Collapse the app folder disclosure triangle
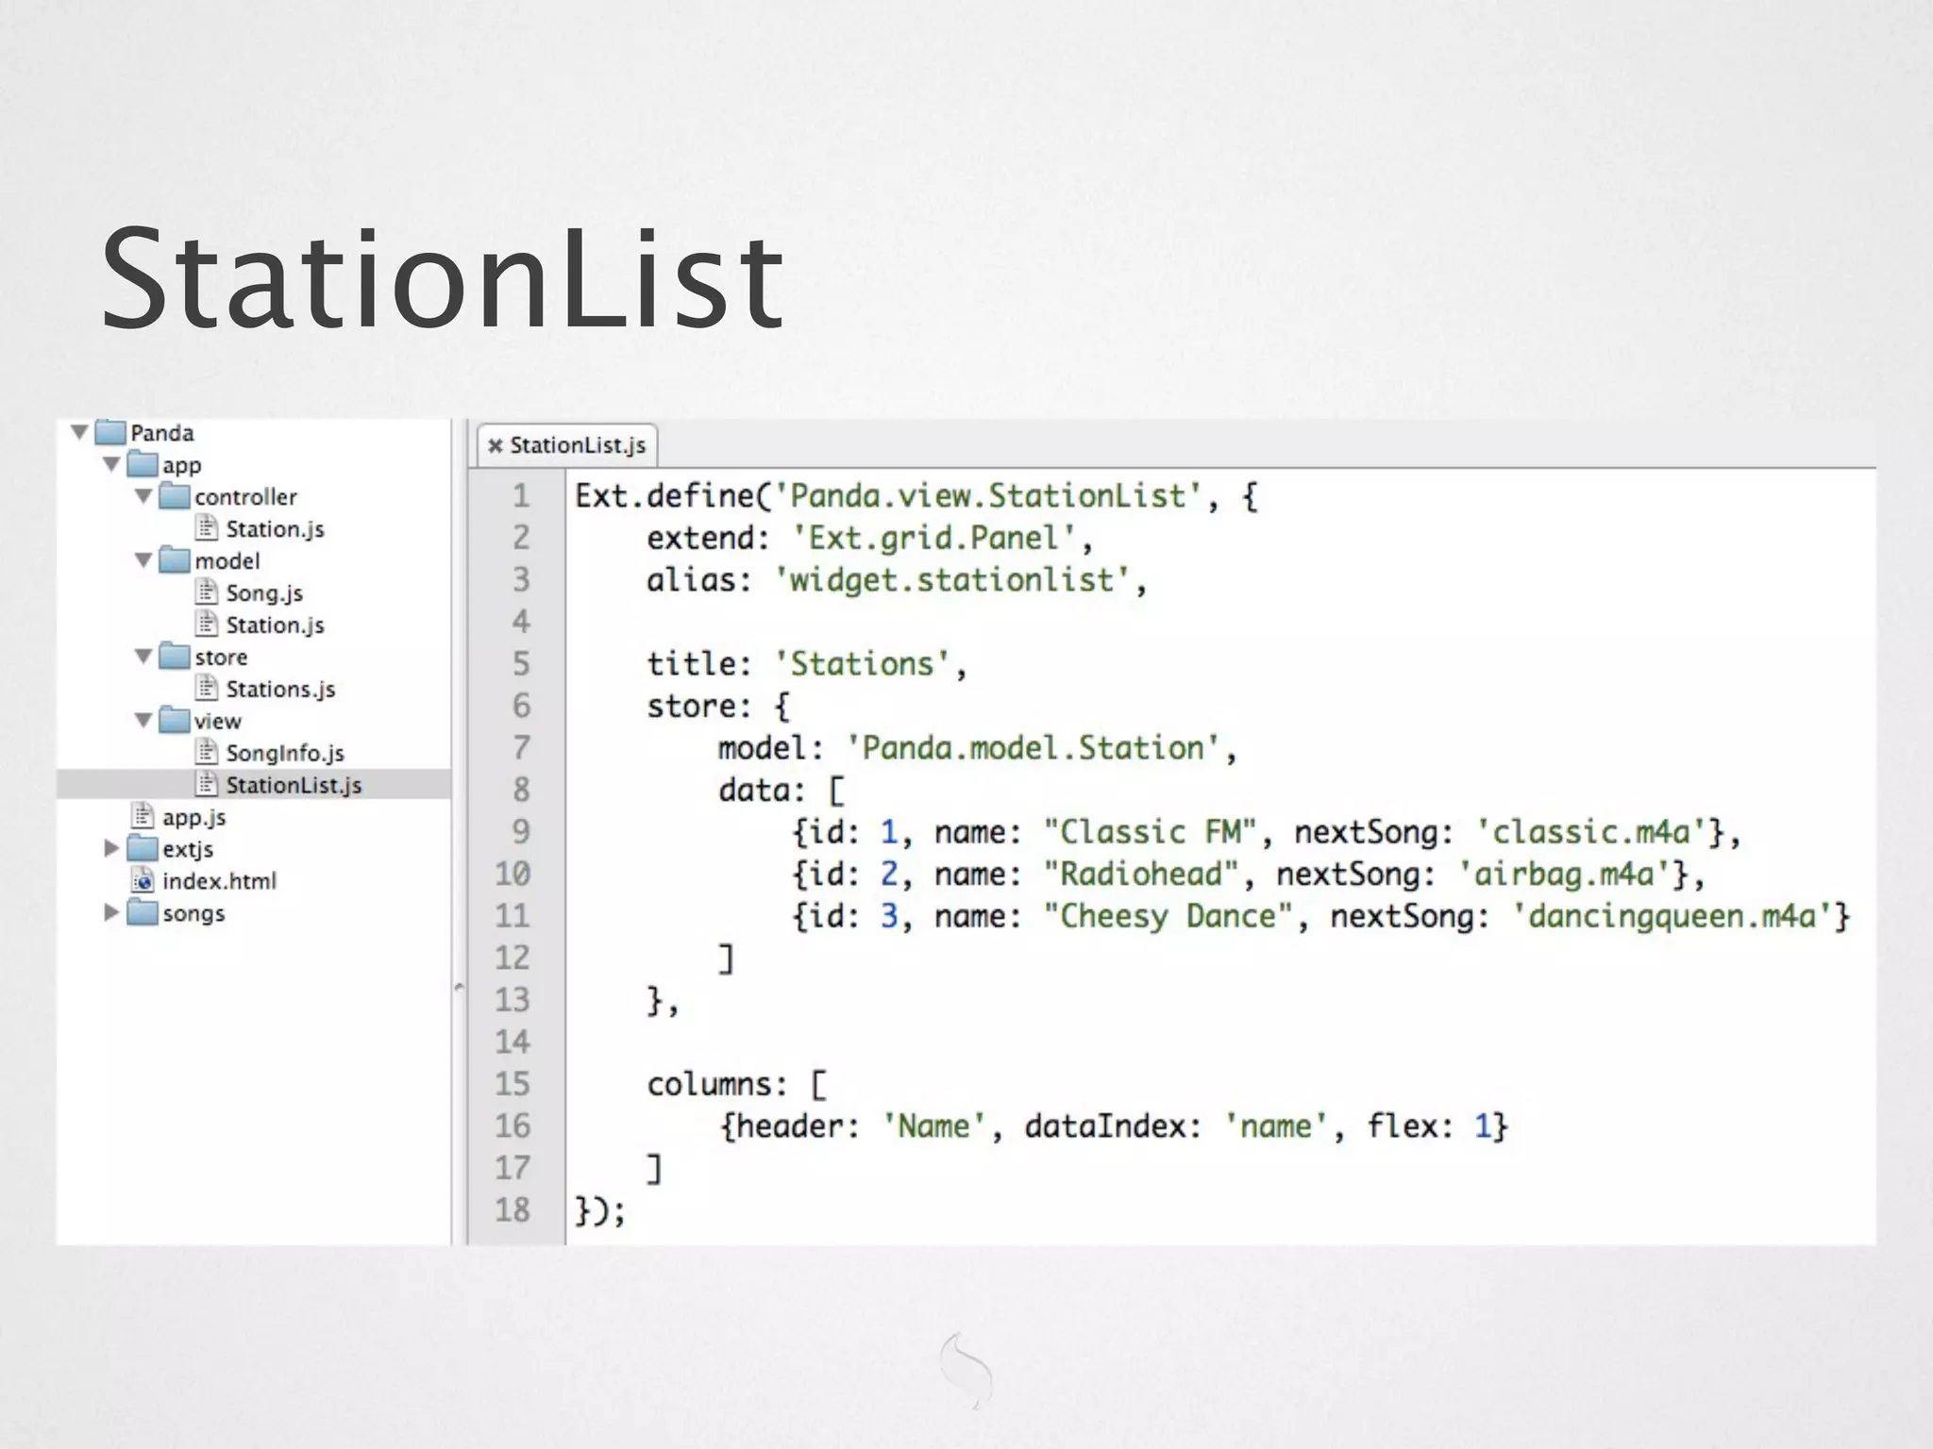This screenshot has height=1449, width=1933. tap(112, 465)
